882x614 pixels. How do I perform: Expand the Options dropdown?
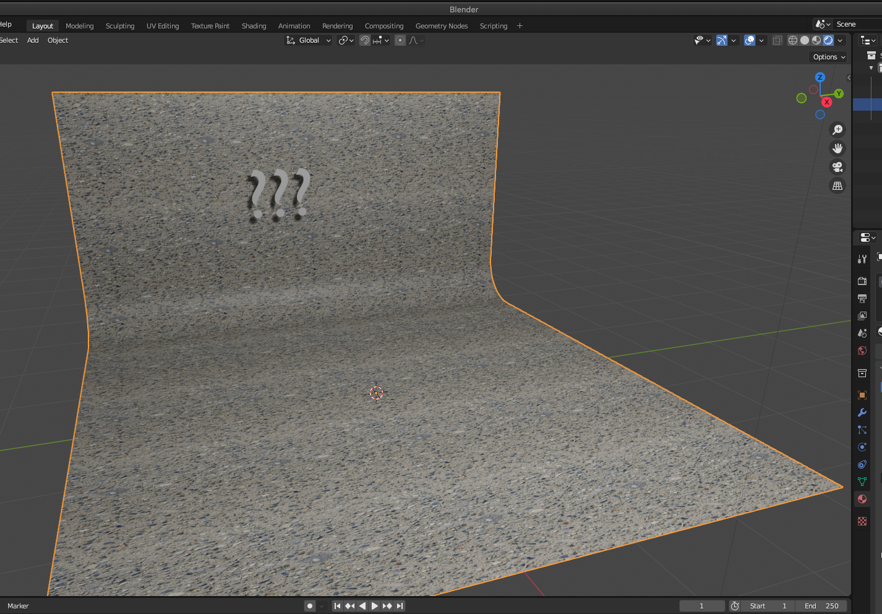pyautogui.click(x=829, y=57)
